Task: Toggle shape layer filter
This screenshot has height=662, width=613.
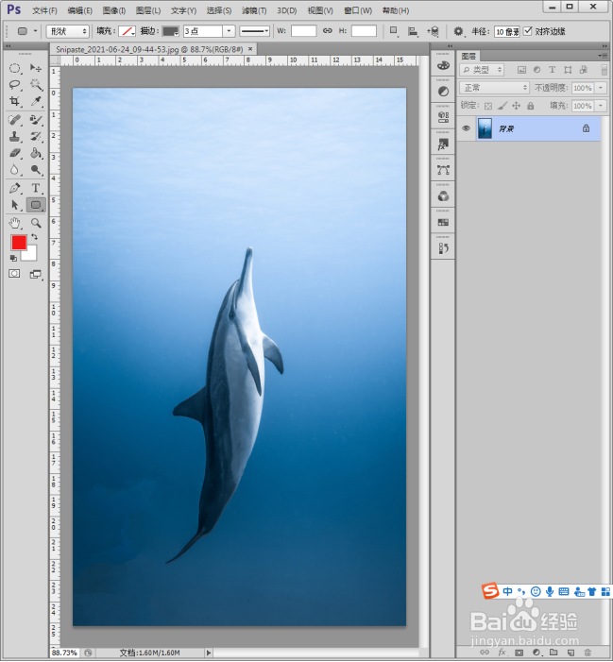Action: pyautogui.click(x=568, y=70)
